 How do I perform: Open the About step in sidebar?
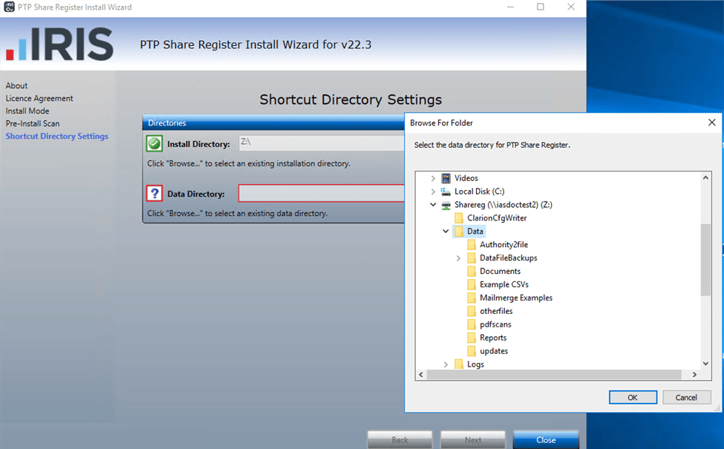(16, 85)
